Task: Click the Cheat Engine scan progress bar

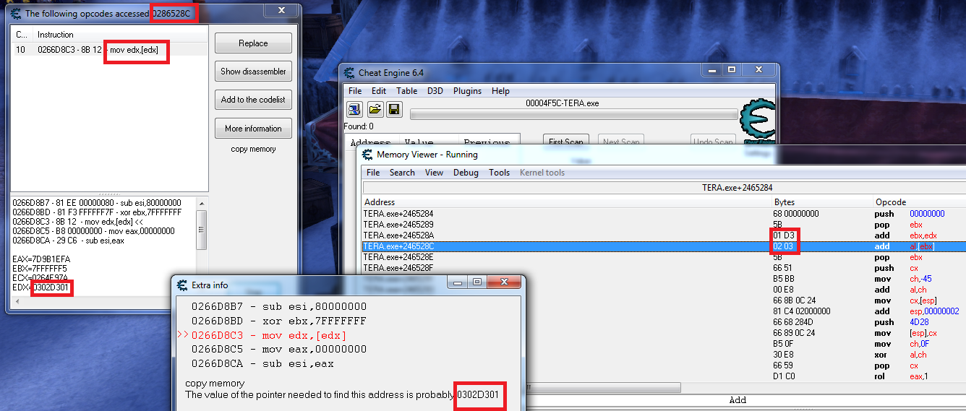Action: tap(574, 114)
